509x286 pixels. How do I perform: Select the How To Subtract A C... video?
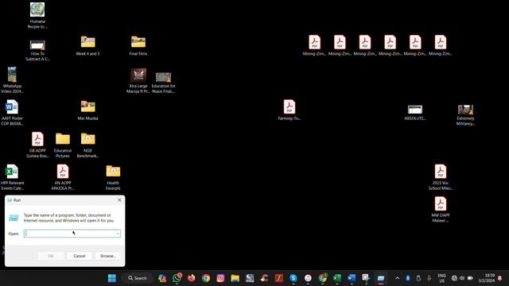(37, 50)
